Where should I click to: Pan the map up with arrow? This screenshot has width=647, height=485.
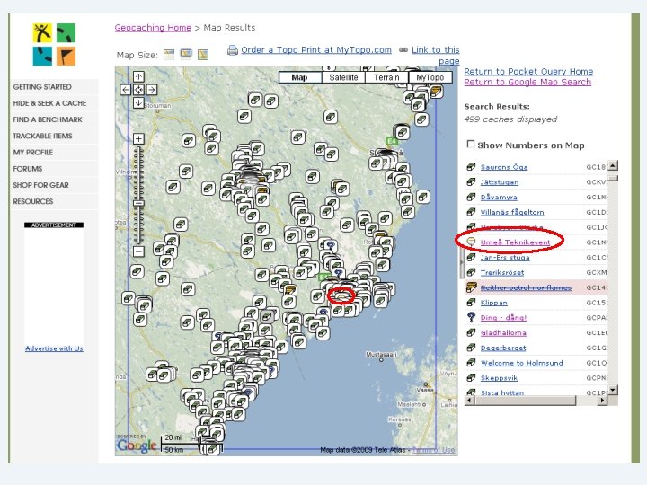click(138, 76)
